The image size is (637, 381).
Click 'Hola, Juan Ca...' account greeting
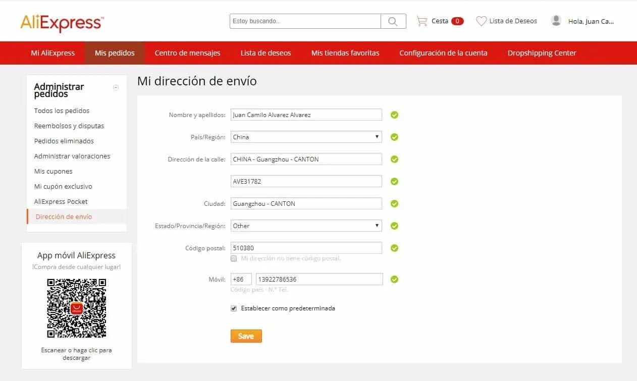click(x=591, y=22)
